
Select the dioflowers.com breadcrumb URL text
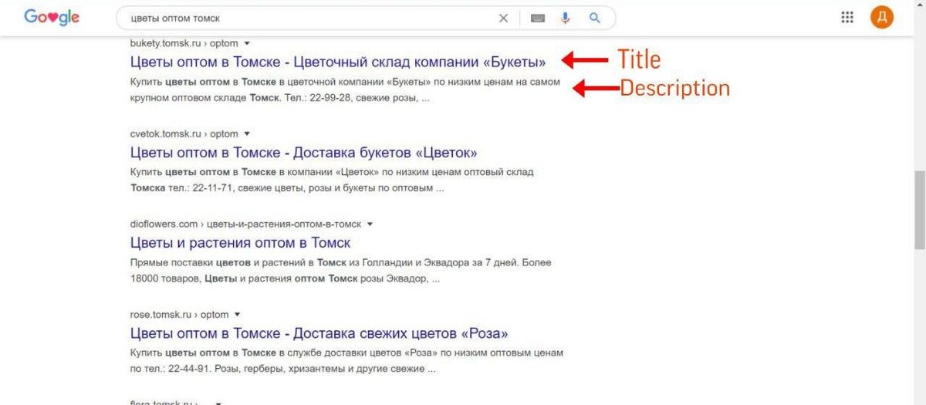tap(245, 224)
